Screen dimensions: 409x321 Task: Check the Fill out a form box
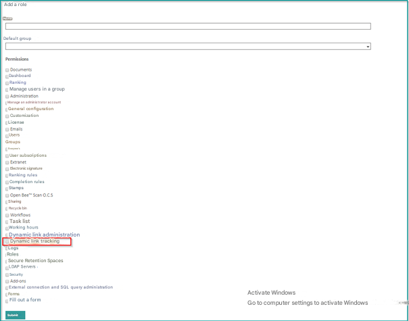coord(7,301)
